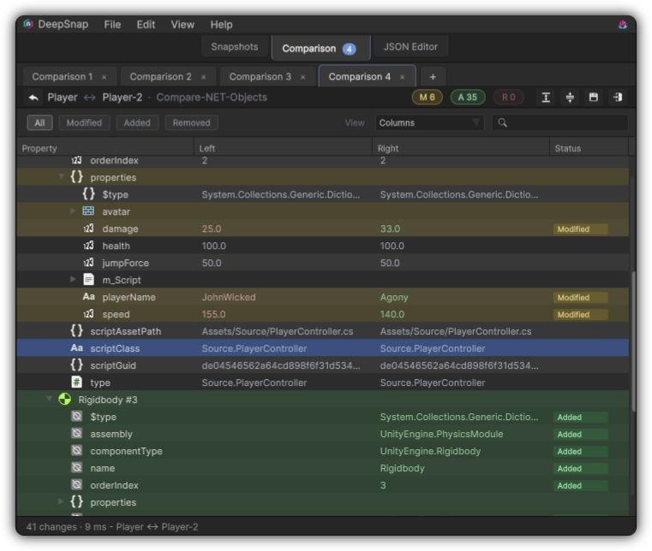Expand the avatar node
This screenshot has height=551, width=652.
(x=73, y=211)
